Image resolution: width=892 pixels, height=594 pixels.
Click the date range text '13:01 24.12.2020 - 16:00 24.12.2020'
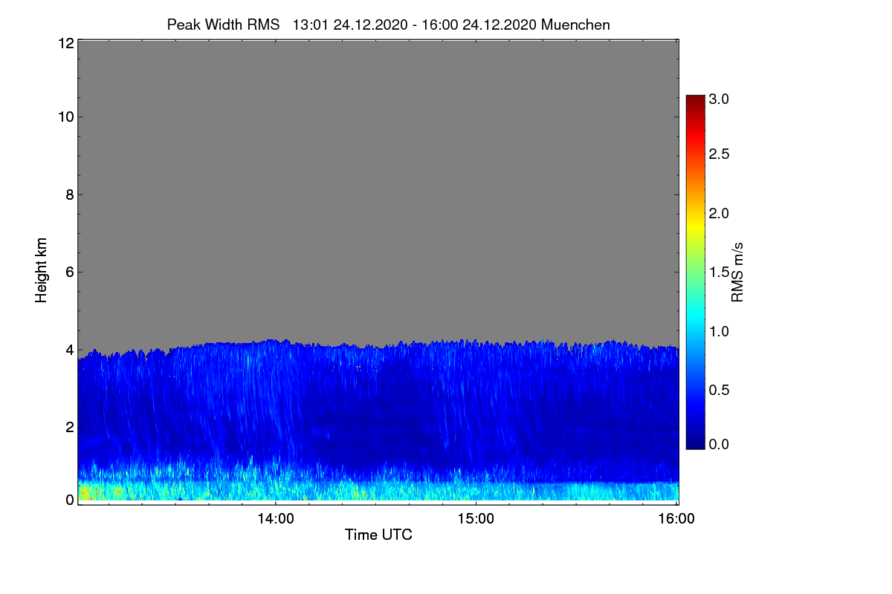416,25
